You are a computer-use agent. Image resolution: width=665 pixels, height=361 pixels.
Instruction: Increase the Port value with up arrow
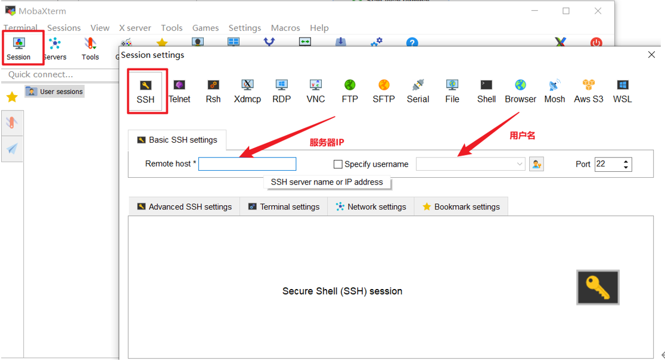point(626,161)
